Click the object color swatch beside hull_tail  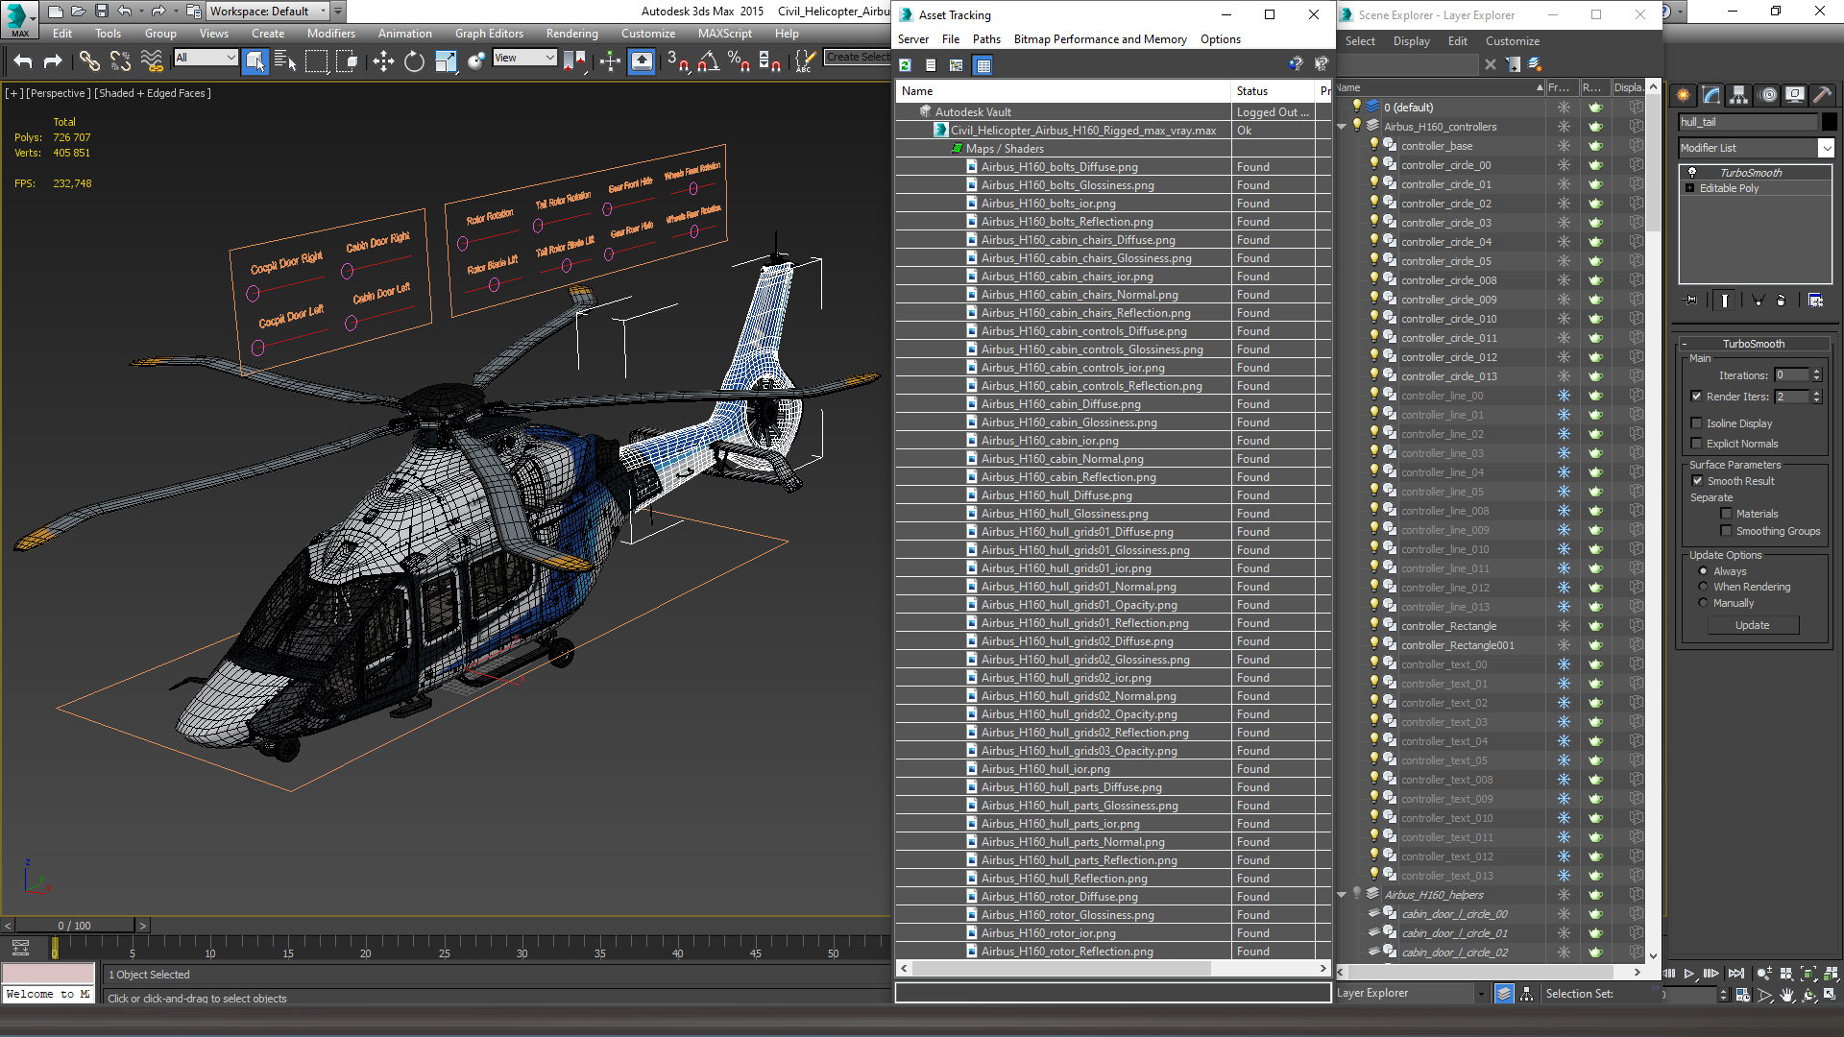click(1829, 122)
